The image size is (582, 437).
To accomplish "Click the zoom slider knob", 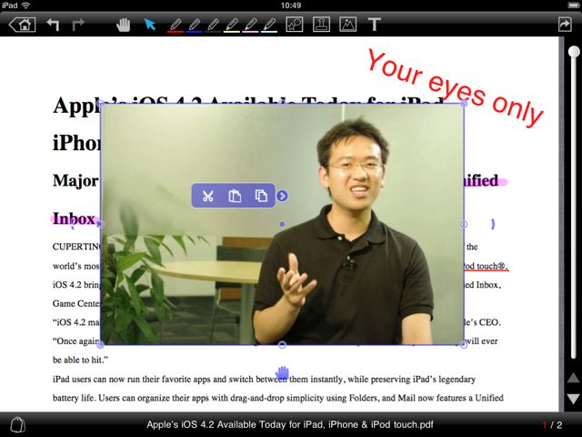I will (574, 52).
